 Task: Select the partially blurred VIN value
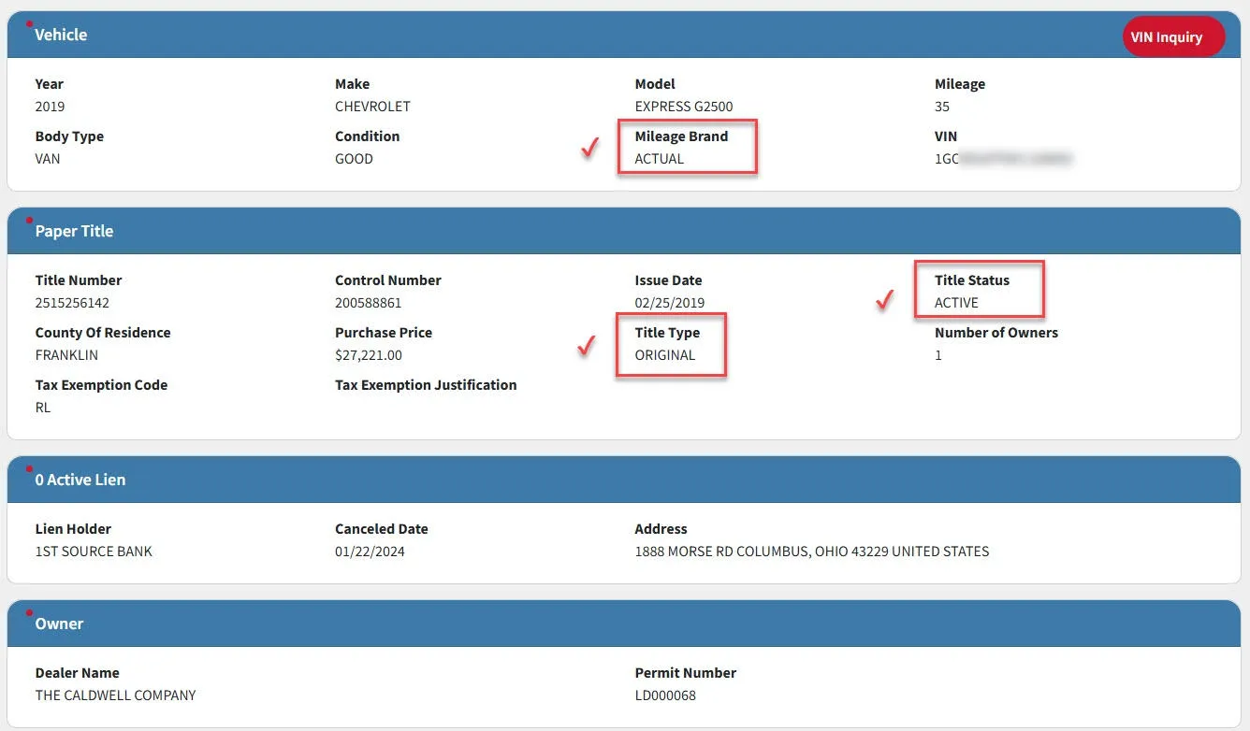pos(1003,159)
